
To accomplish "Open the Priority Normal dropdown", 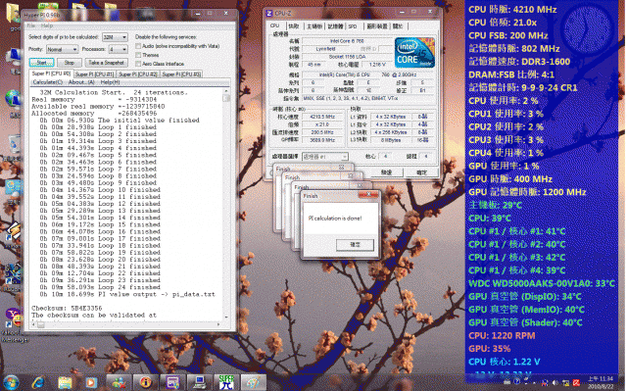I will (x=62, y=49).
